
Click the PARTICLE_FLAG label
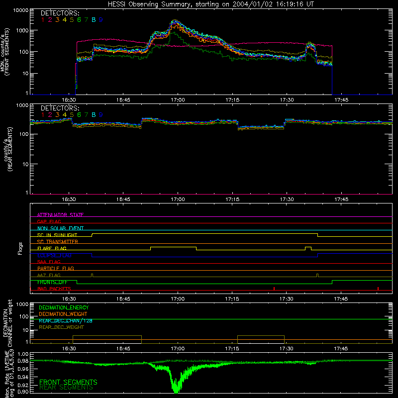56,268
